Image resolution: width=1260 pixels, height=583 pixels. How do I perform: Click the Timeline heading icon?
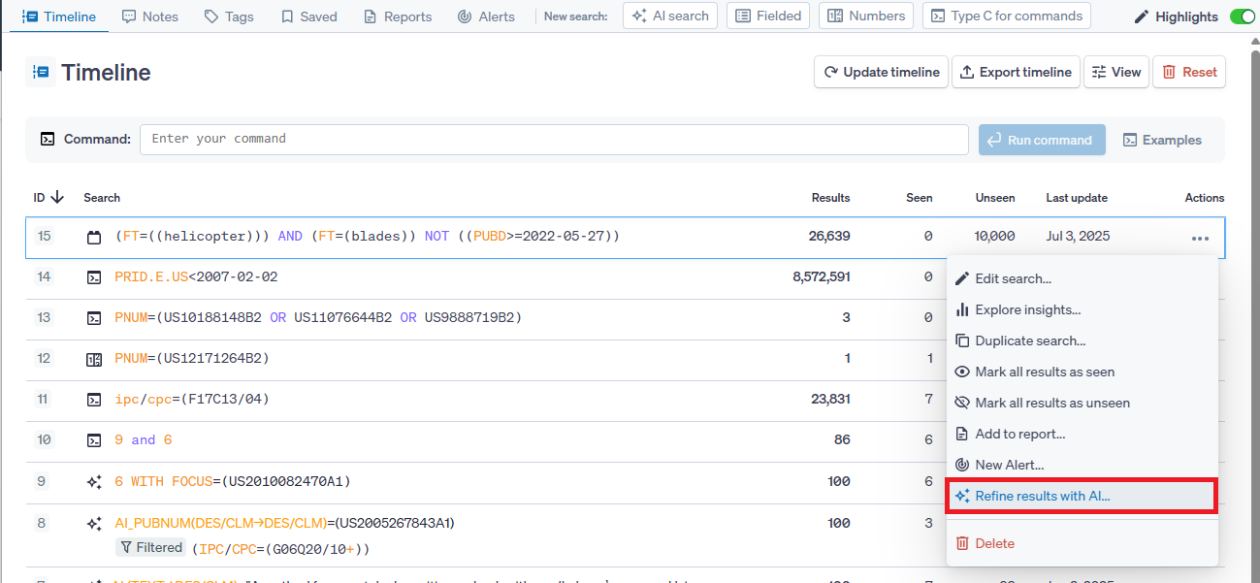click(41, 73)
